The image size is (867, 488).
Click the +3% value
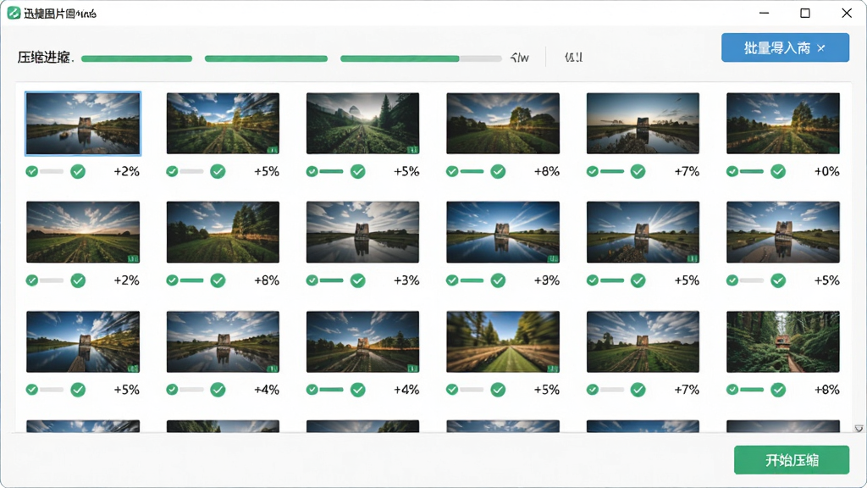[x=406, y=280]
